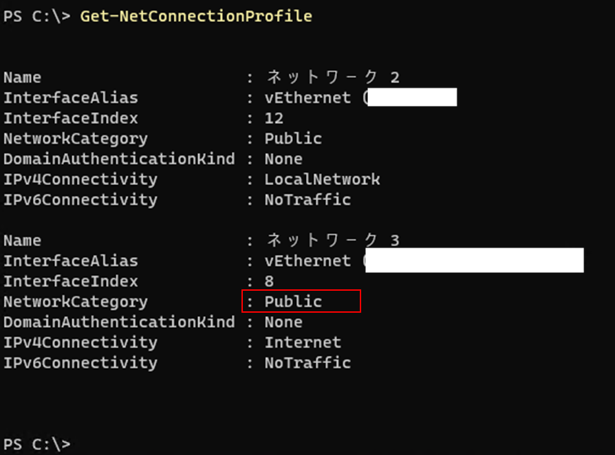Click the LocalNetwork IPv4 connectivity value

click(322, 179)
